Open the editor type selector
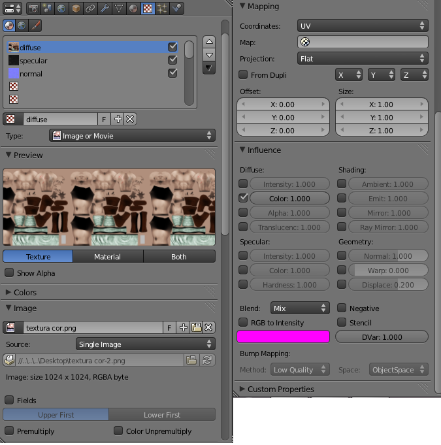Screen dimensions: 441x445 pyautogui.click(x=12, y=8)
